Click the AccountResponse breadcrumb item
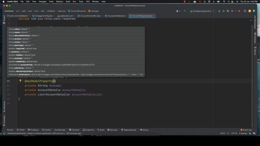The image size is (260, 146). [x=77, y=11]
